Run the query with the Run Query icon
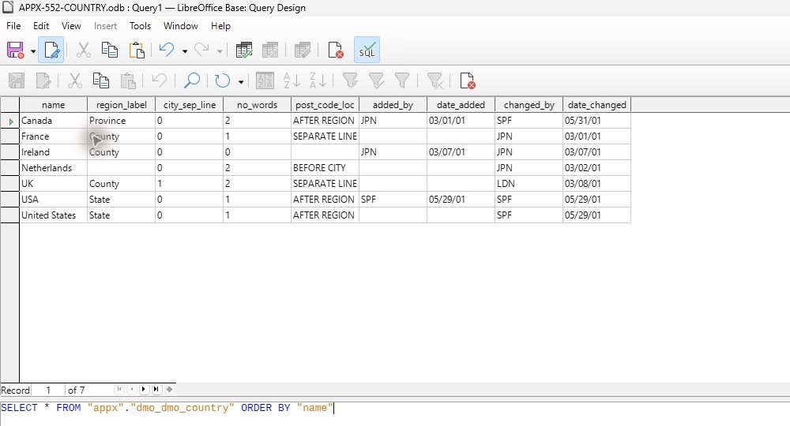 [244, 50]
